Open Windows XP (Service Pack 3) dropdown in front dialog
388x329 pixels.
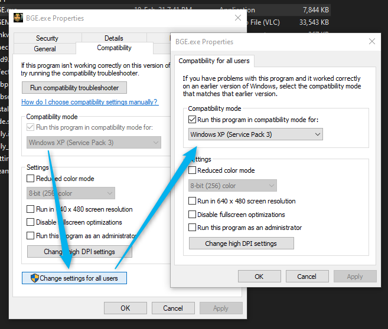point(255,134)
